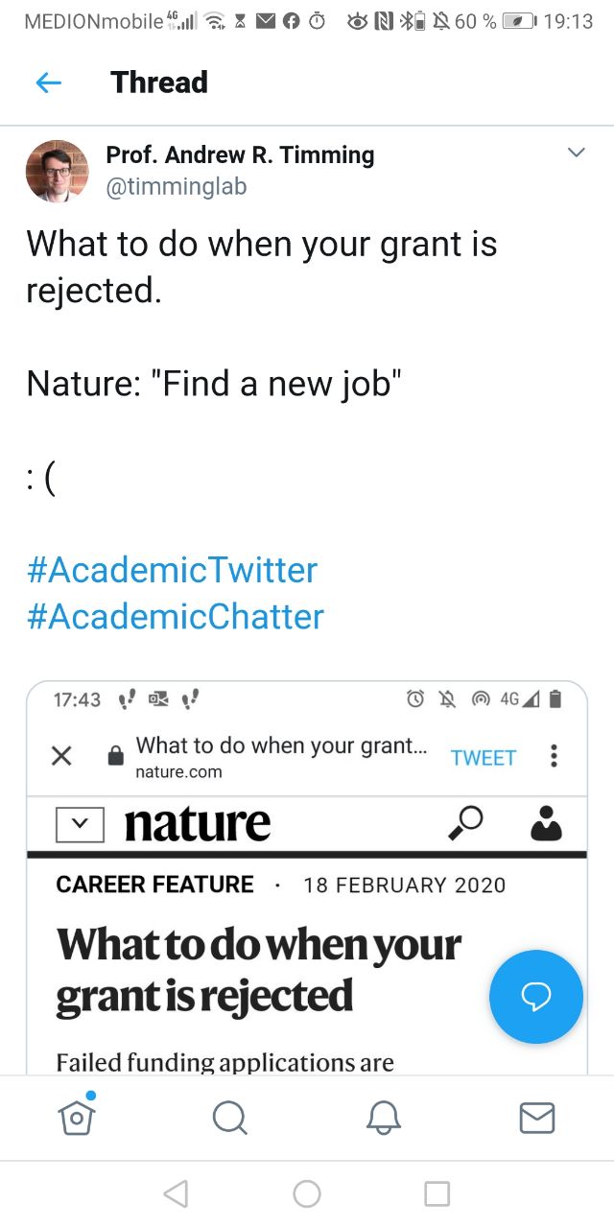Open Prof. Andrew R. Timming's profile picture
Image resolution: width=614 pixels, height=1228 pixels.
pyautogui.click(x=57, y=171)
